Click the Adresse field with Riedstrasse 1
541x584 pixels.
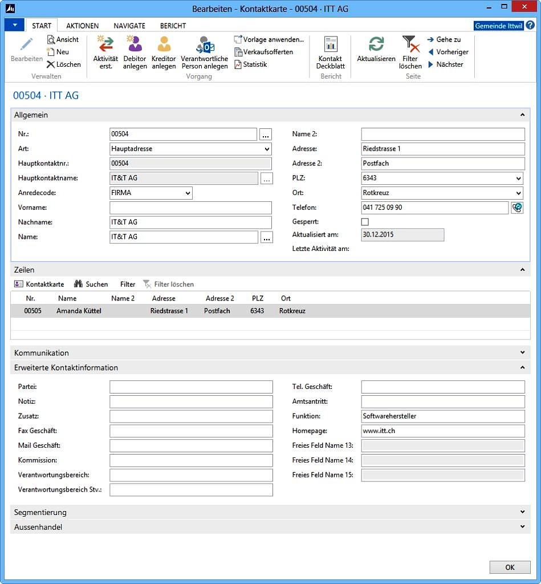443,149
